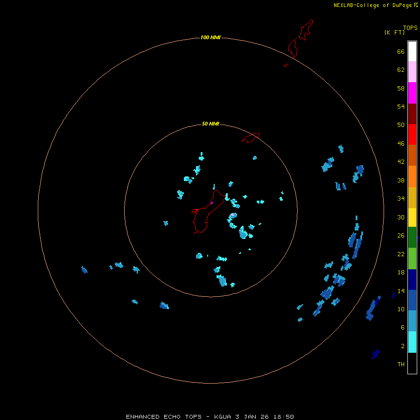Click the orange 42 legend swatch
This screenshot has width=420, height=420.
coord(412,176)
